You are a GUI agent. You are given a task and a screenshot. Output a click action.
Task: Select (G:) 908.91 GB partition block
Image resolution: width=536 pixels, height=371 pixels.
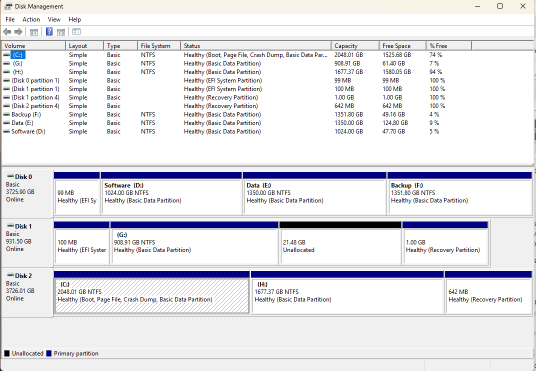[194, 243]
